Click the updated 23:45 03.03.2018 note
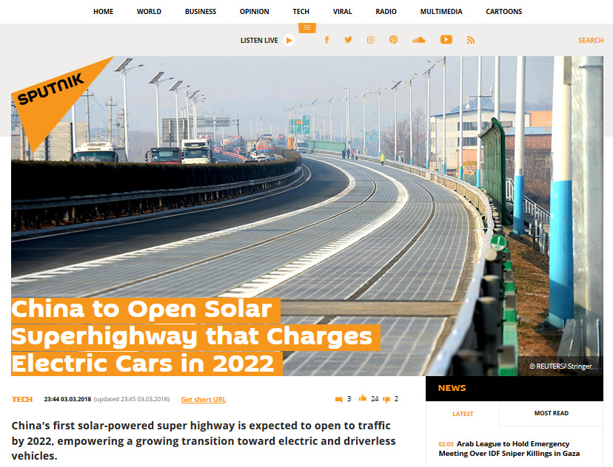 (132, 399)
